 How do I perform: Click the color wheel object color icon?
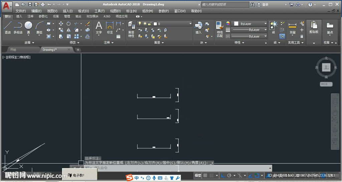pos(228,23)
